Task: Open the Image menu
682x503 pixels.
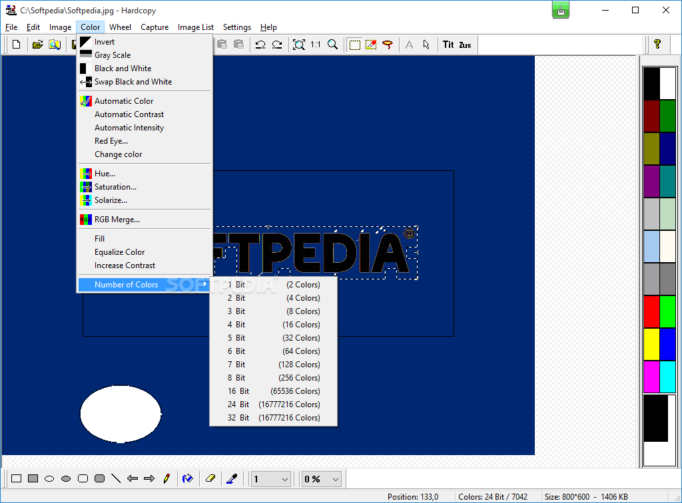Action: pyautogui.click(x=60, y=27)
